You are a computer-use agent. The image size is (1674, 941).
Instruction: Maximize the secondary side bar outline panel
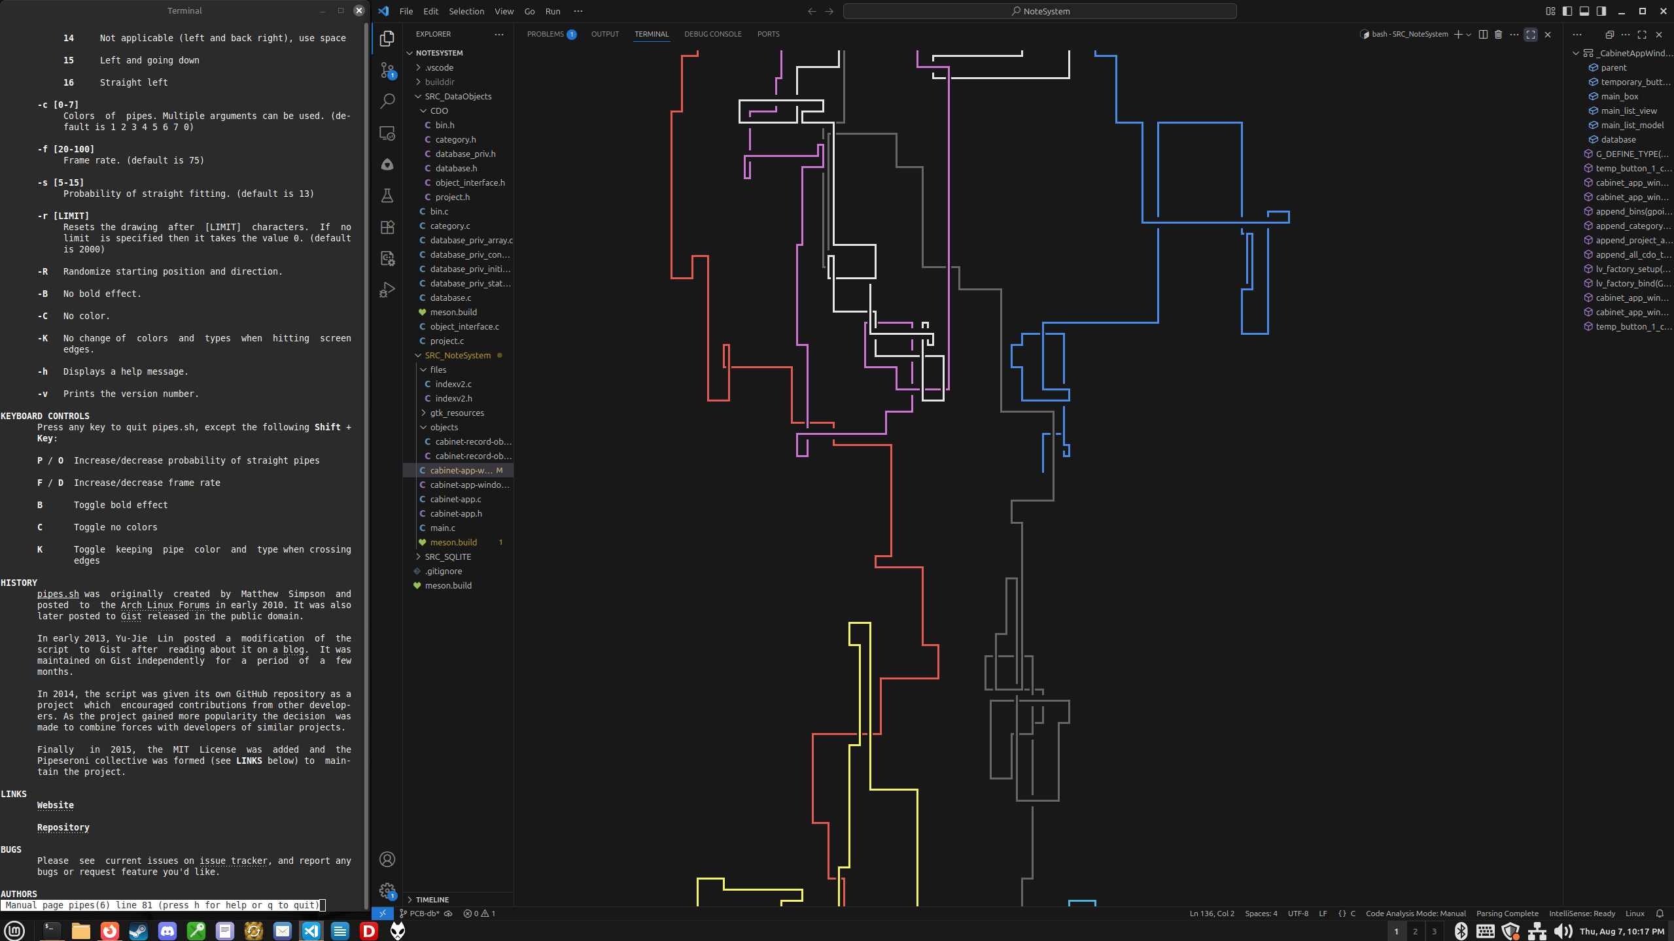point(1642,34)
